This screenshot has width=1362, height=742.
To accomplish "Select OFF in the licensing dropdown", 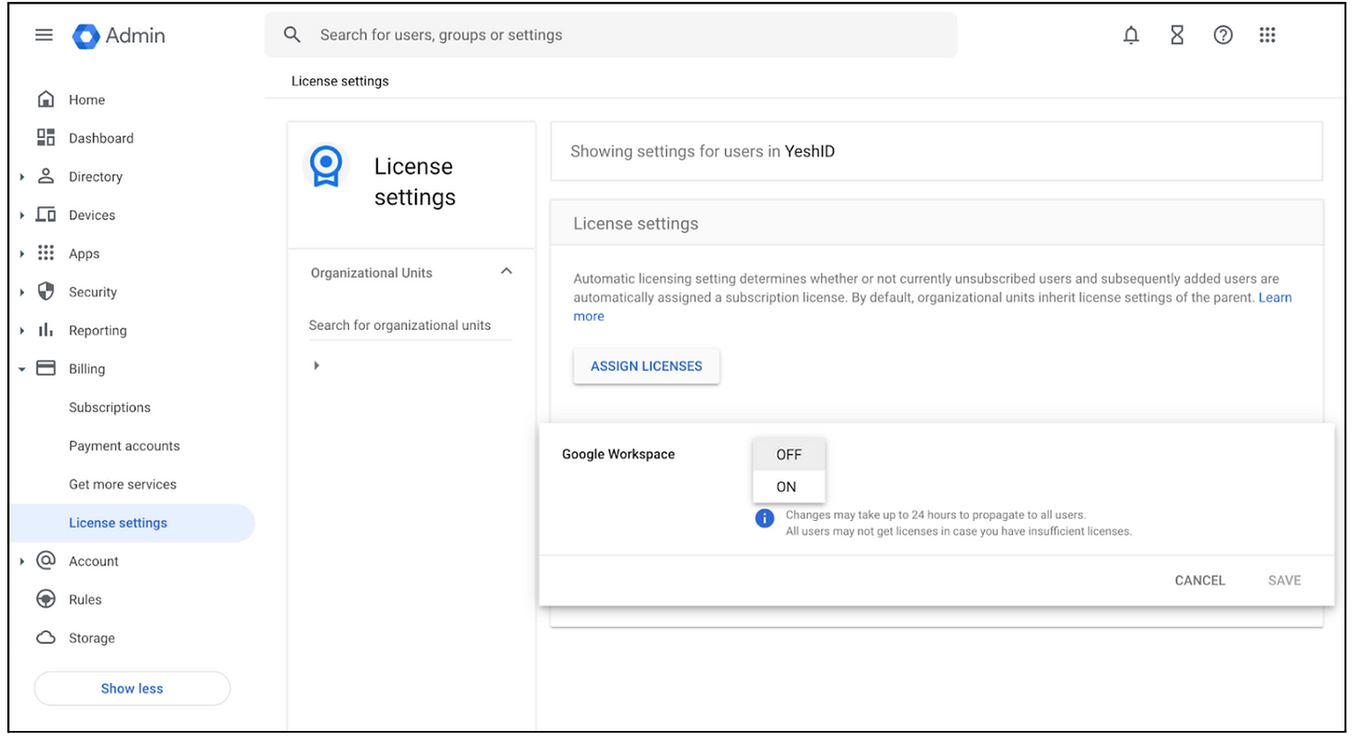I will click(789, 454).
